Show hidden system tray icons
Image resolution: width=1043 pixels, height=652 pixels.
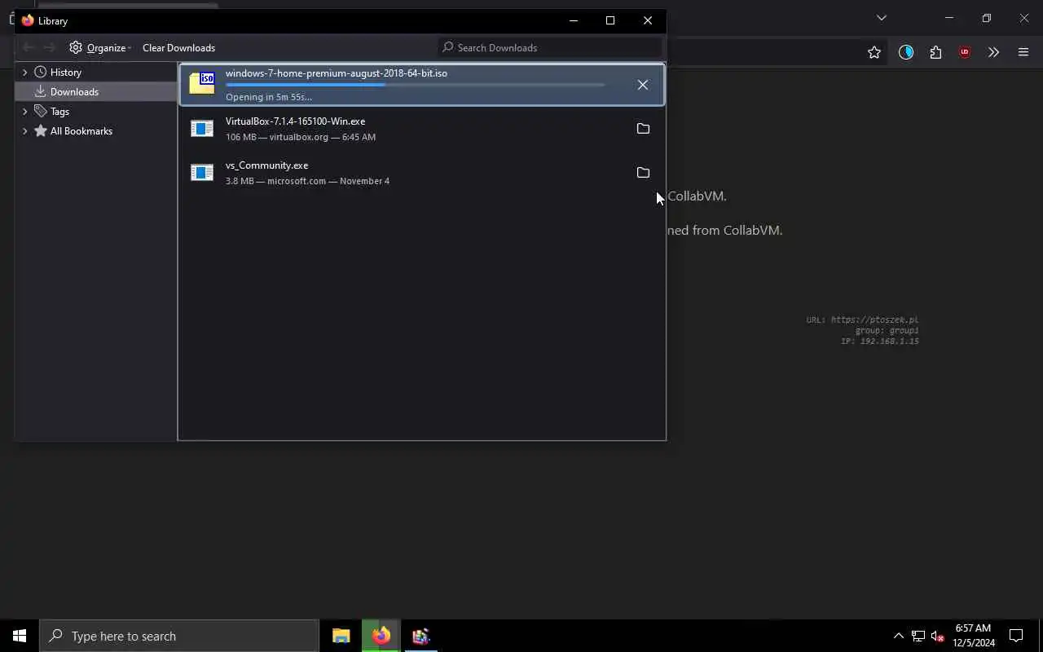pos(898,636)
